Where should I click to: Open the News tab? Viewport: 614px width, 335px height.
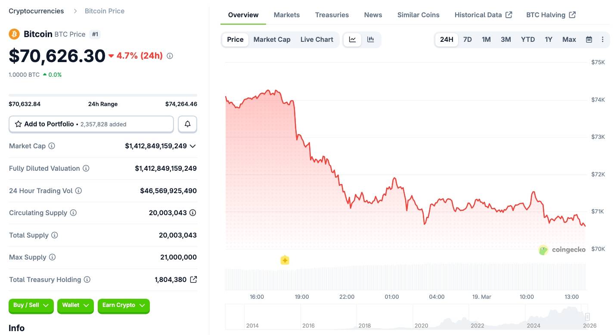[372, 15]
